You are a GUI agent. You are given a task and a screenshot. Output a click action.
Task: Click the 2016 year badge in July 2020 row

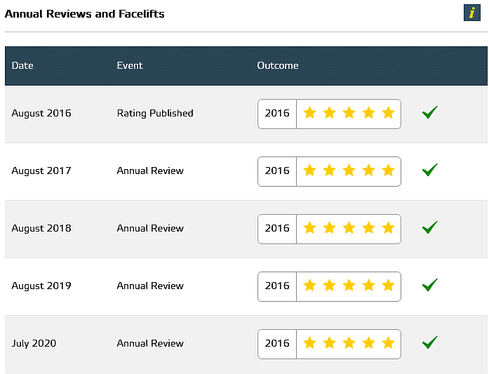click(x=277, y=343)
